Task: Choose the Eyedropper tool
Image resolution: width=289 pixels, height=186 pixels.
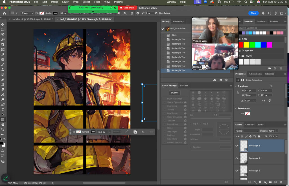Action: click(x=3, y=54)
